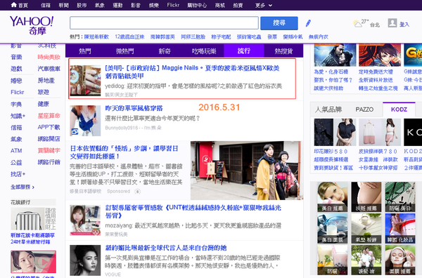This screenshot has width=422, height=278.
Task: Open the Taipei weather icon
Action: point(358,24)
